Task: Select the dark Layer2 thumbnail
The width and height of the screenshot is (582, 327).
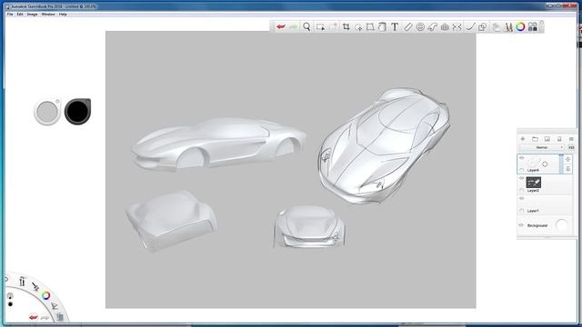Action: click(x=534, y=182)
